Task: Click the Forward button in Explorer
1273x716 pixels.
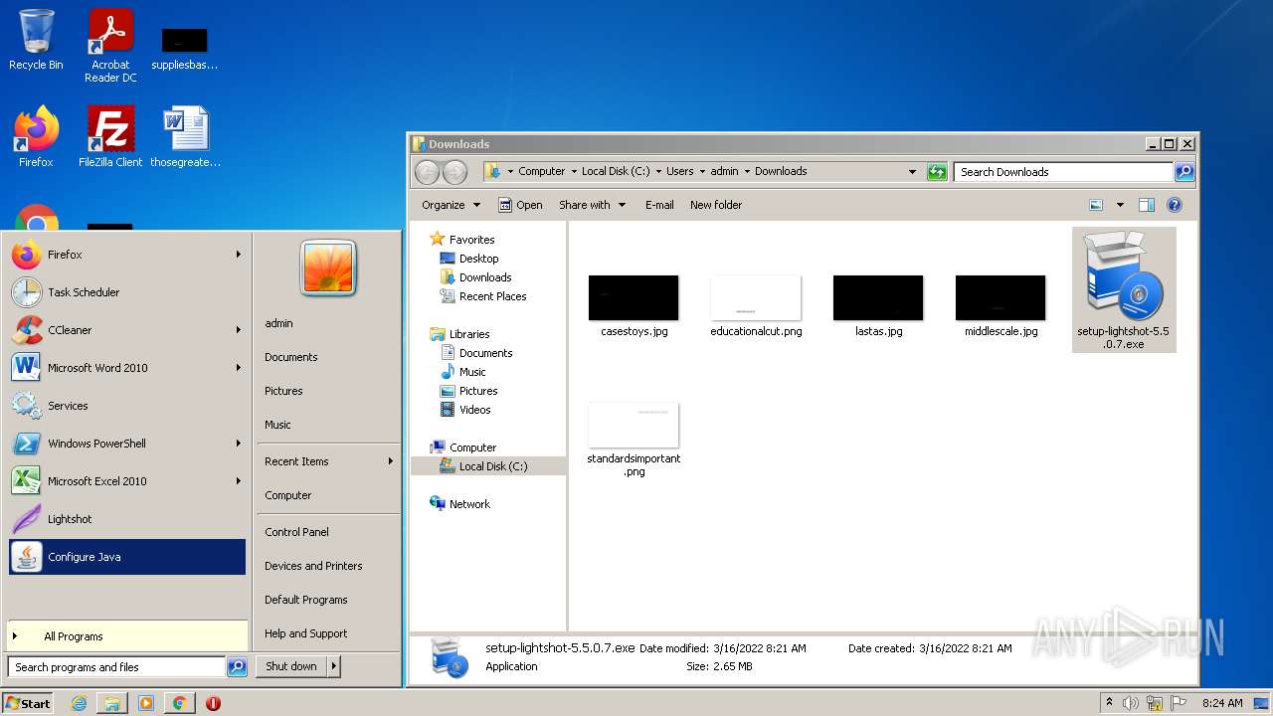Action: pyautogui.click(x=455, y=172)
